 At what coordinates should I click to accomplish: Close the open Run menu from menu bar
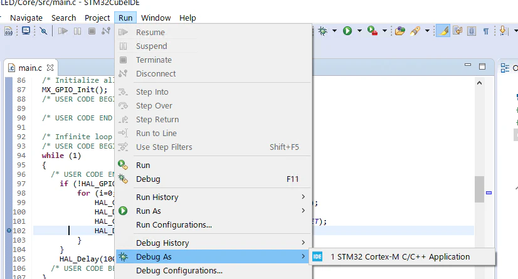pos(125,18)
